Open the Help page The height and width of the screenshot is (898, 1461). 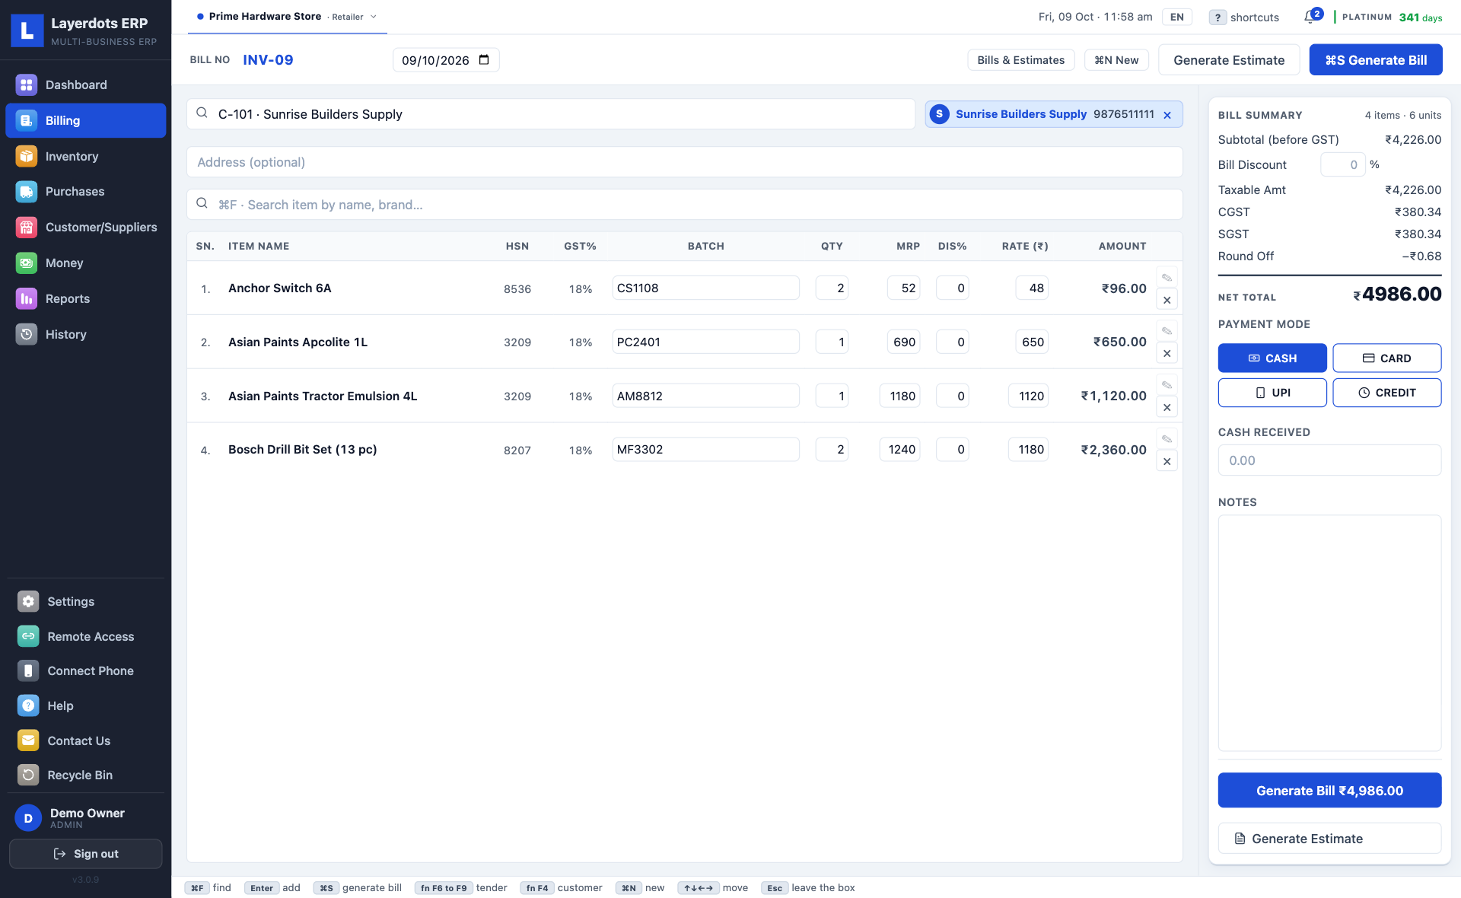pyautogui.click(x=85, y=705)
